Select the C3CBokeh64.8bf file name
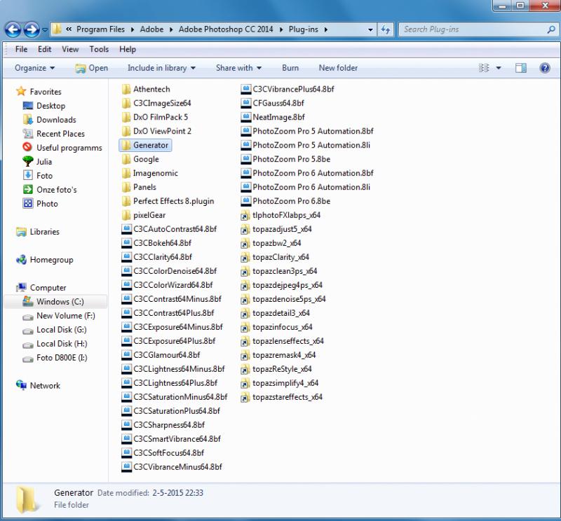 point(162,243)
